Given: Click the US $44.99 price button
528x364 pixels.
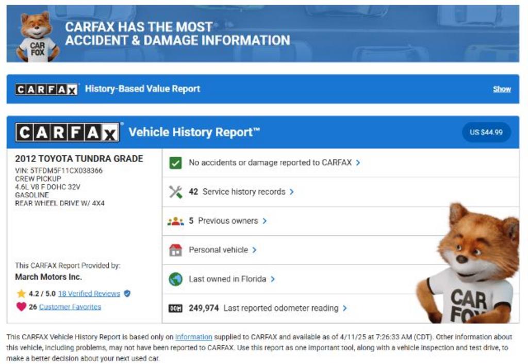Looking at the screenshot, I should (x=486, y=133).
